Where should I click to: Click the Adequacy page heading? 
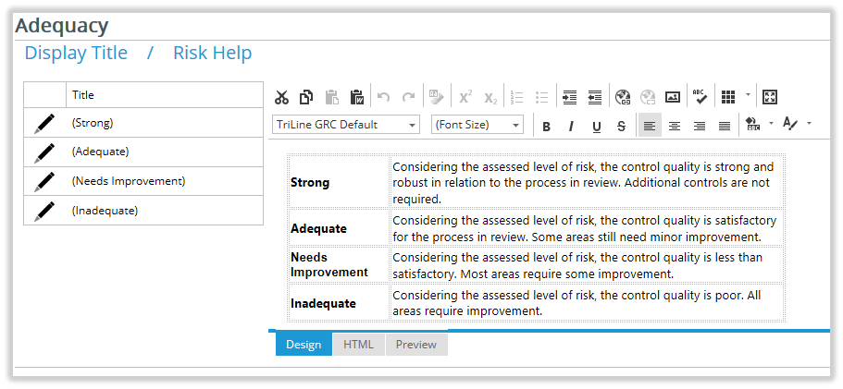click(62, 25)
